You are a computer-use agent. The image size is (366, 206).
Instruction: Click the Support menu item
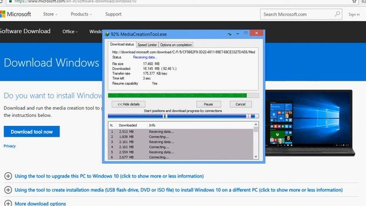pyautogui.click(x=113, y=14)
